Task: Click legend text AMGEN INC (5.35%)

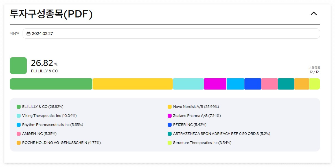Action: (39, 134)
